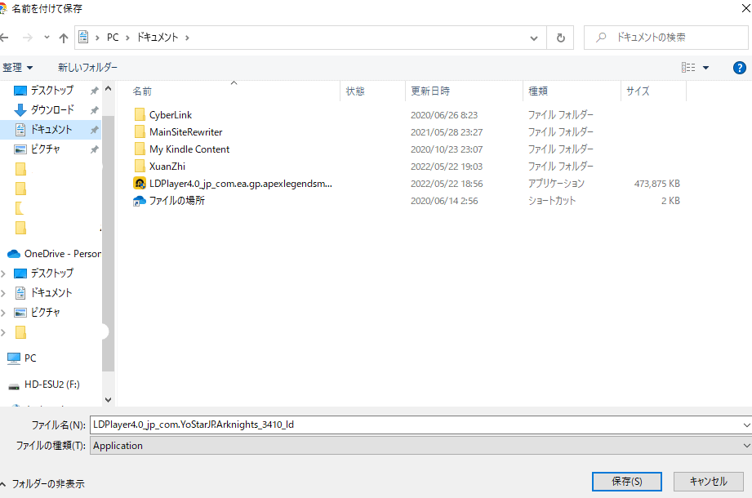Image resolution: width=752 pixels, height=498 pixels.
Task: Click the view options icon near the Help button
Action: [x=687, y=67]
